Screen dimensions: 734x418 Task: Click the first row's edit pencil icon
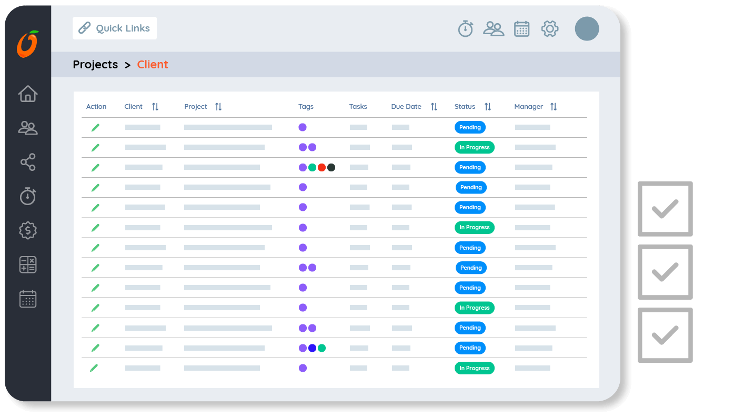[95, 127]
